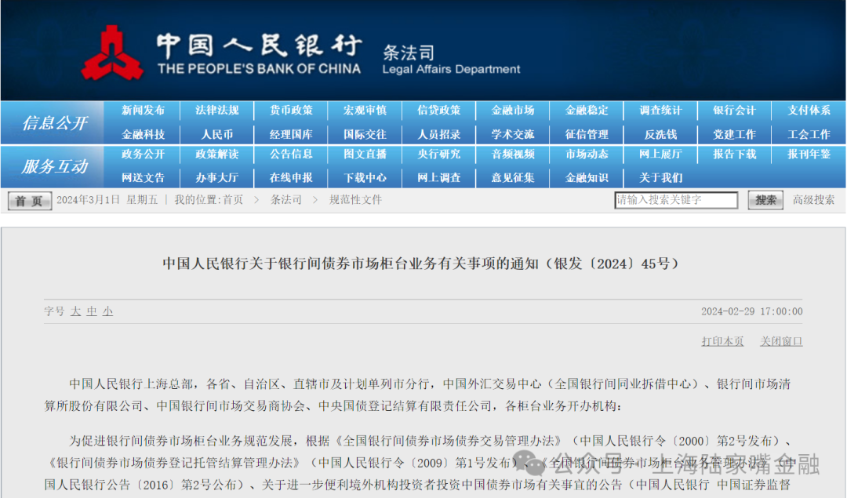Click the 关闭窗口 close window link
The height and width of the screenshot is (498, 847).
(x=781, y=341)
